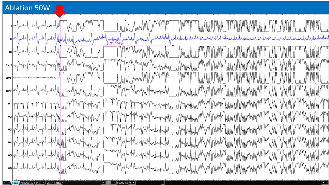Click the left blue caliper handle
Image resolution: width=329 pixels, height=185 pixels.
60,45
